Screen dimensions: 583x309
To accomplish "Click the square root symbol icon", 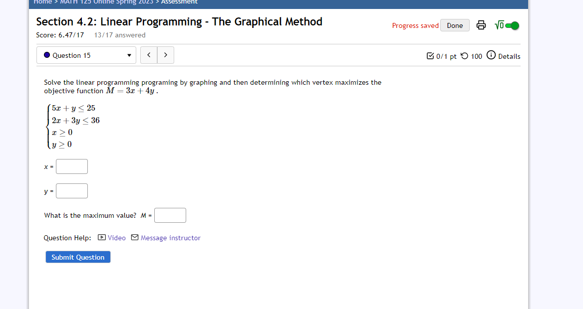I will click(499, 24).
